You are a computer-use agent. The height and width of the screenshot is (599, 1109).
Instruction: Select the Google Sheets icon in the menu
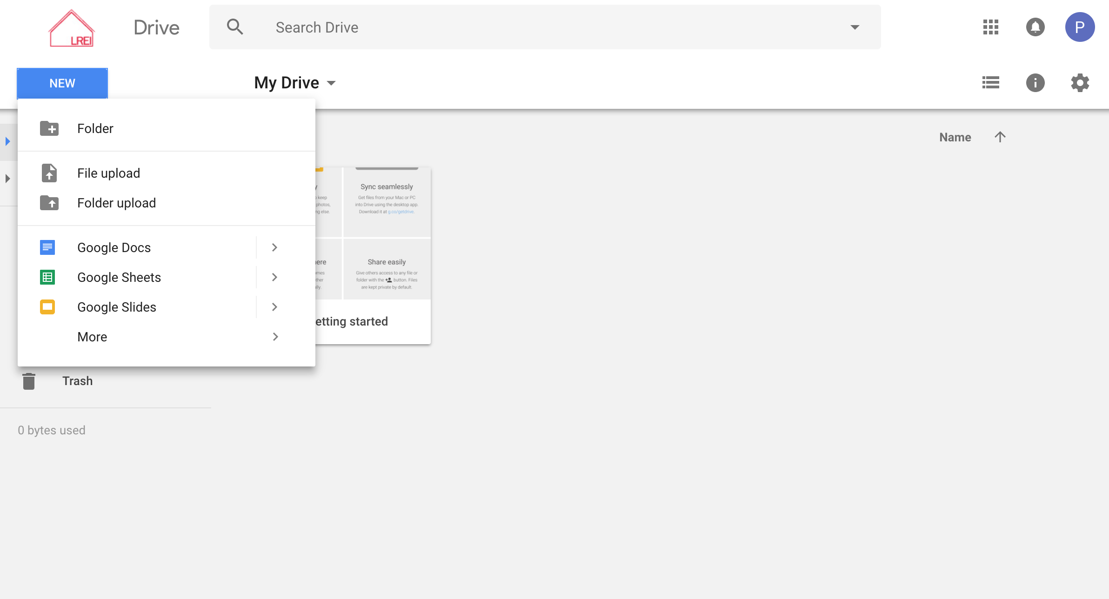coord(47,277)
